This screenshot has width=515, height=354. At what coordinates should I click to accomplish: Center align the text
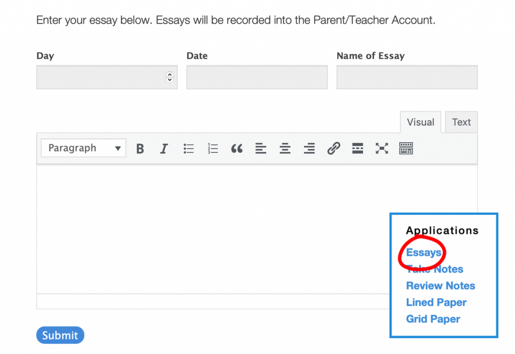tap(285, 148)
